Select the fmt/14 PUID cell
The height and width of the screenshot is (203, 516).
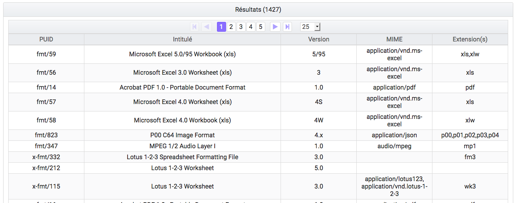click(46, 88)
